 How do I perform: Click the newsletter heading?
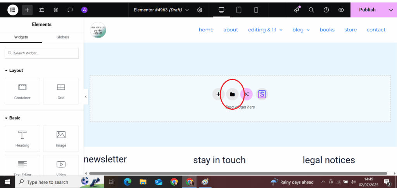[105, 159]
